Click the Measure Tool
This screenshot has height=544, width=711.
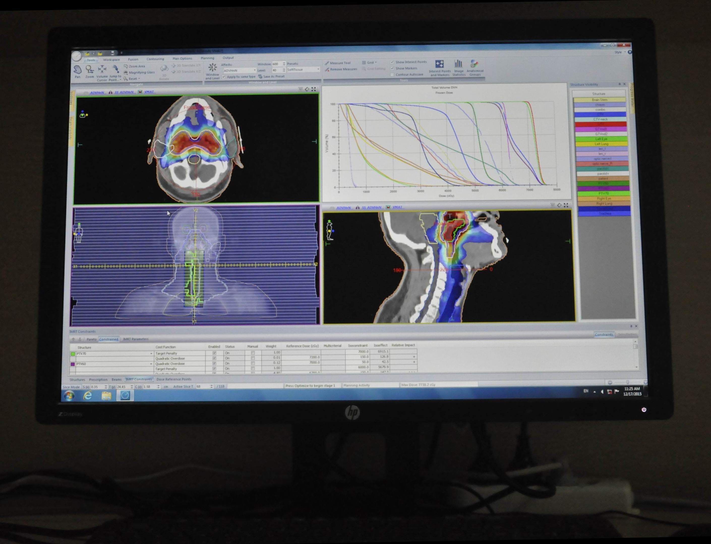pos(340,63)
